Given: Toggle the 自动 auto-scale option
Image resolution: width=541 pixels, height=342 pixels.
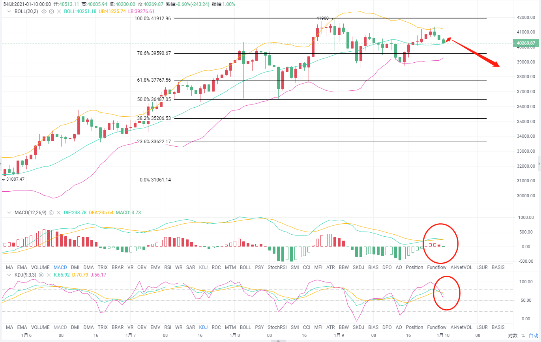Looking at the screenshot, I should click(x=533, y=336).
